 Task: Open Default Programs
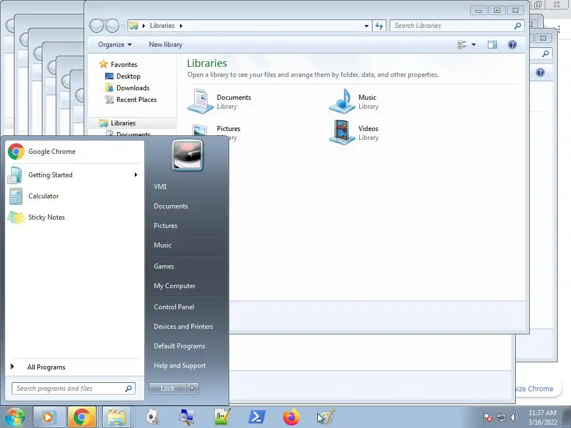(180, 346)
